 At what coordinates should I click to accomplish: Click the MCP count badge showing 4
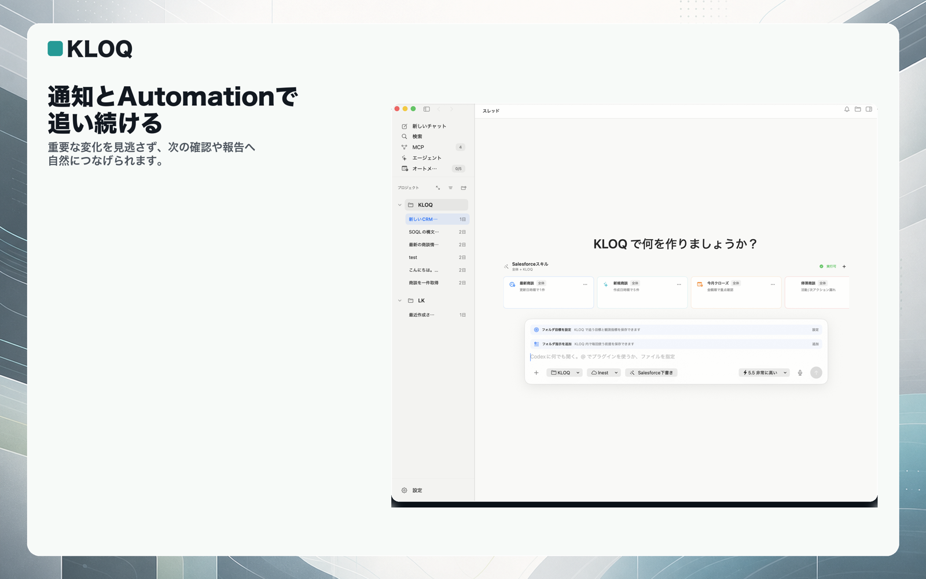461,147
